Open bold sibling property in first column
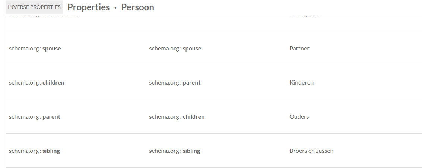 coord(51,151)
